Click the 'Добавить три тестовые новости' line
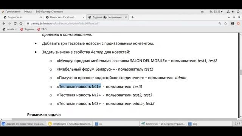Viewport: 242px width, 136px height. coord(98,43)
